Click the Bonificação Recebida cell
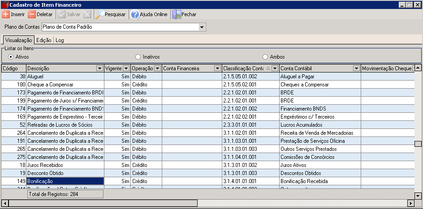423x209 pixels. [x=320, y=181]
